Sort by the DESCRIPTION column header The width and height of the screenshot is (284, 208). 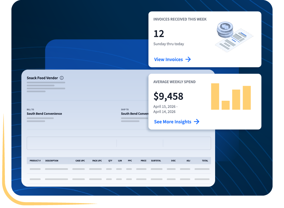point(52,161)
